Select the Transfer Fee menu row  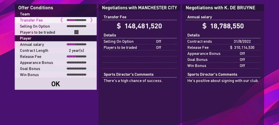[31, 20]
